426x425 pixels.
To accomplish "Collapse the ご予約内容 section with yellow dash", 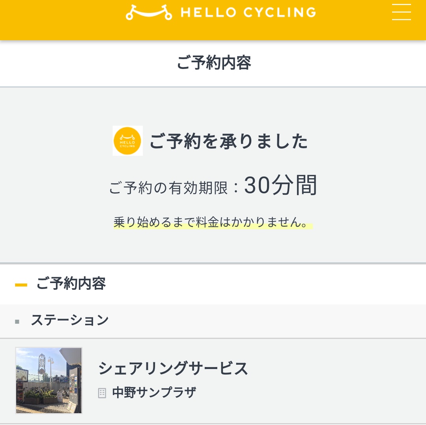I will pyautogui.click(x=213, y=284).
